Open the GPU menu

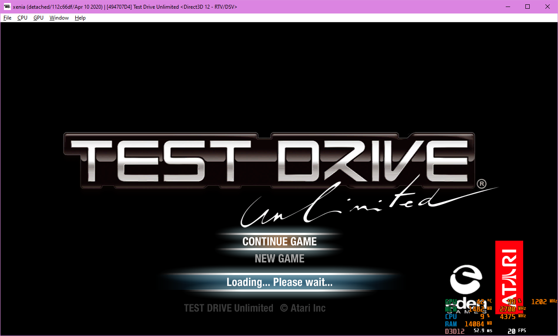[x=38, y=18]
